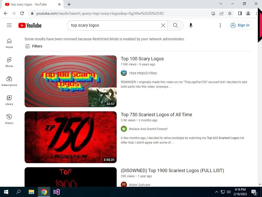Click the TR3X PRODUCTIONS channel avatar
262x197 pixels.
[124, 73]
